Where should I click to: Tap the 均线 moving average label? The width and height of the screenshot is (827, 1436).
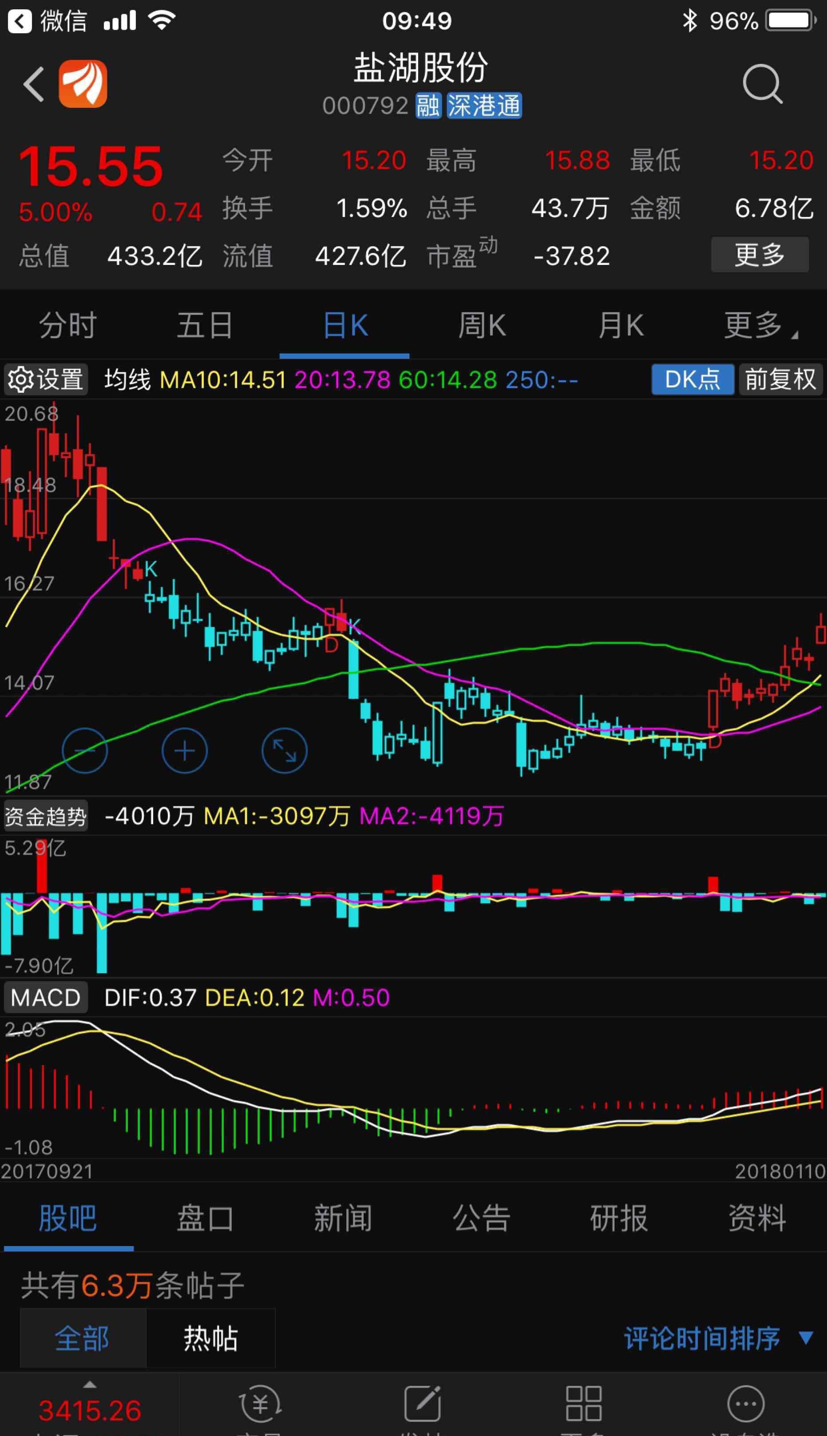pos(127,379)
